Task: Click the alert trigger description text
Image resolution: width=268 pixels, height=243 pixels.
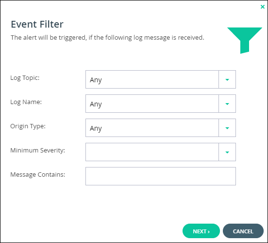Action: pos(107,37)
